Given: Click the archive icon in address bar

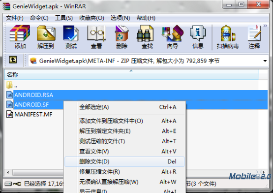Looking at the screenshot, I should tap(33, 61).
